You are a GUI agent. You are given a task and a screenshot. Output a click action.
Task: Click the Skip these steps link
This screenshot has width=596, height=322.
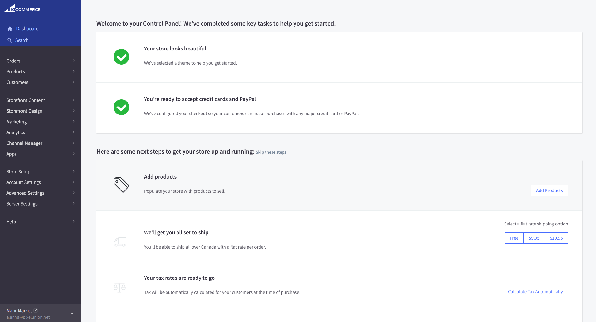coord(271,152)
